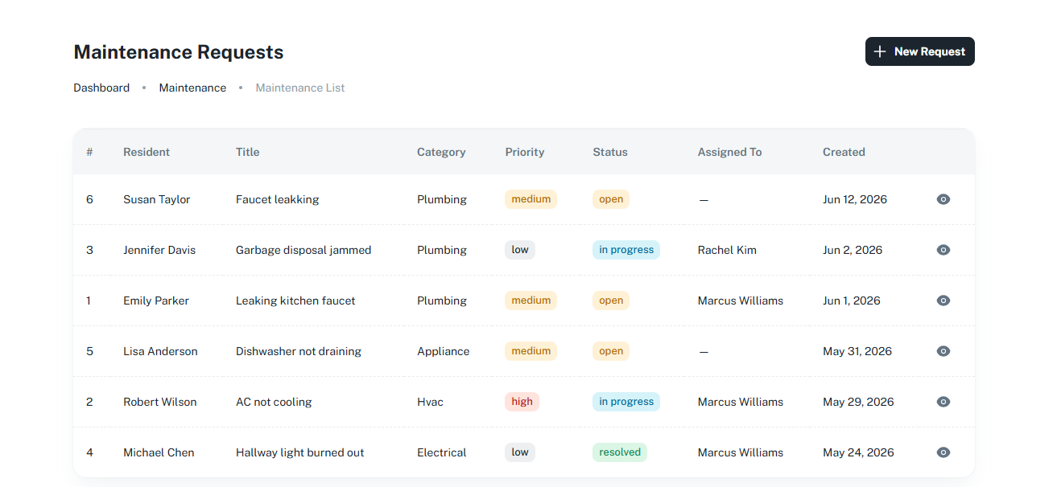Viewport: 1057px width, 499px height.
Task: Click medium priority badge for Susan Taylor
Action: click(531, 199)
